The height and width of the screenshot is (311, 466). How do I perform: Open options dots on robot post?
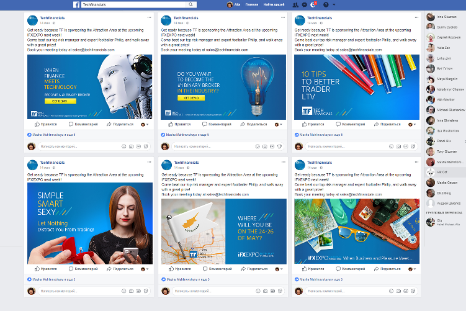tap(149, 17)
